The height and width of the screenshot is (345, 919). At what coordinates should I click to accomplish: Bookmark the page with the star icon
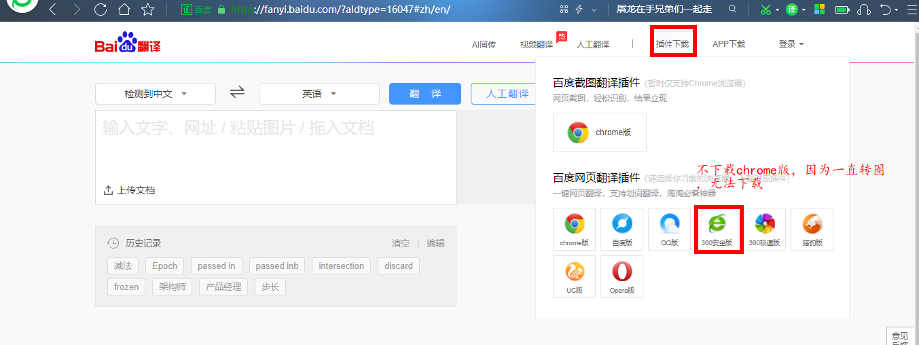147,10
